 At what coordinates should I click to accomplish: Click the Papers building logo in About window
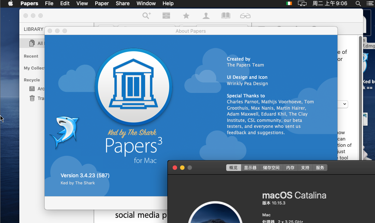point(134,87)
